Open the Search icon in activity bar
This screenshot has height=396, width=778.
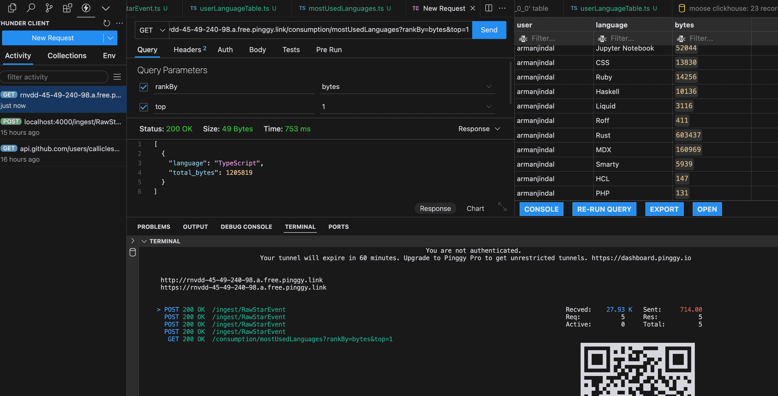point(31,8)
